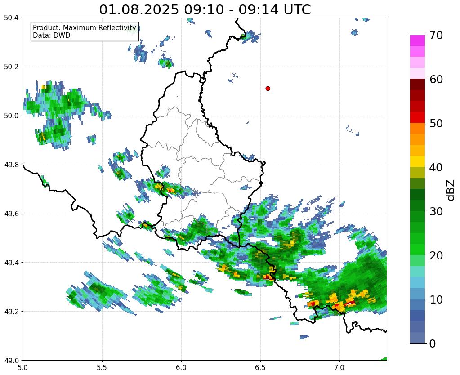Click the 49.4 latitude tick label

[11, 263]
